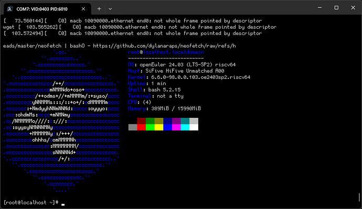
Task: Click the white color block
Action: point(194,127)
